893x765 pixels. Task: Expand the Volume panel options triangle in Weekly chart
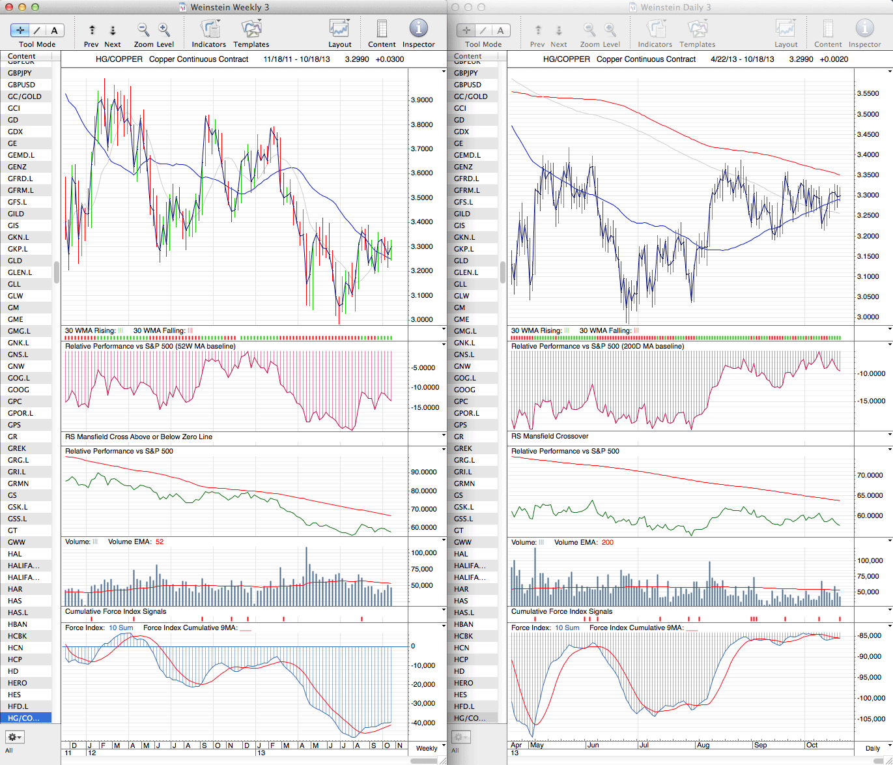pos(444,541)
